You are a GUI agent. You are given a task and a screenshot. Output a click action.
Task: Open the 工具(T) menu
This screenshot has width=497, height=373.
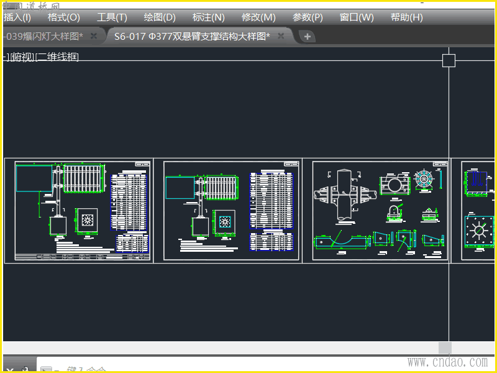pyautogui.click(x=112, y=17)
